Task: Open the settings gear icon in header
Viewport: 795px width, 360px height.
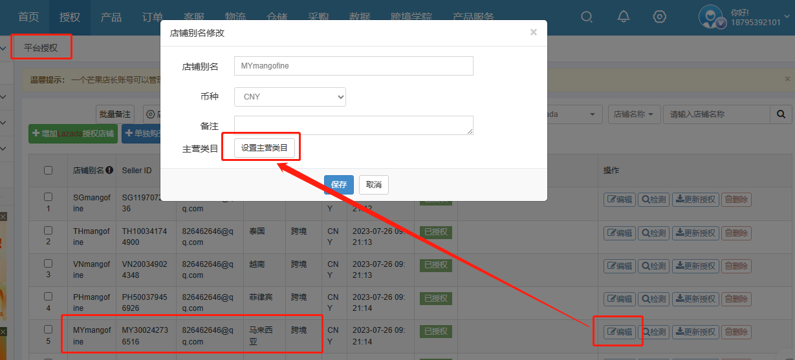Action: pyautogui.click(x=659, y=17)
